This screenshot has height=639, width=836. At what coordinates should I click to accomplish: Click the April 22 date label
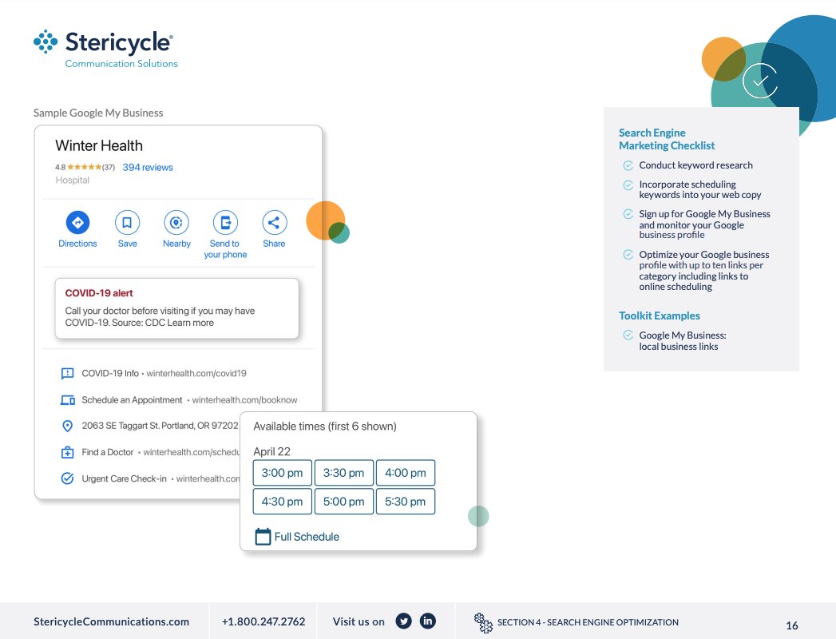point(272,452)
